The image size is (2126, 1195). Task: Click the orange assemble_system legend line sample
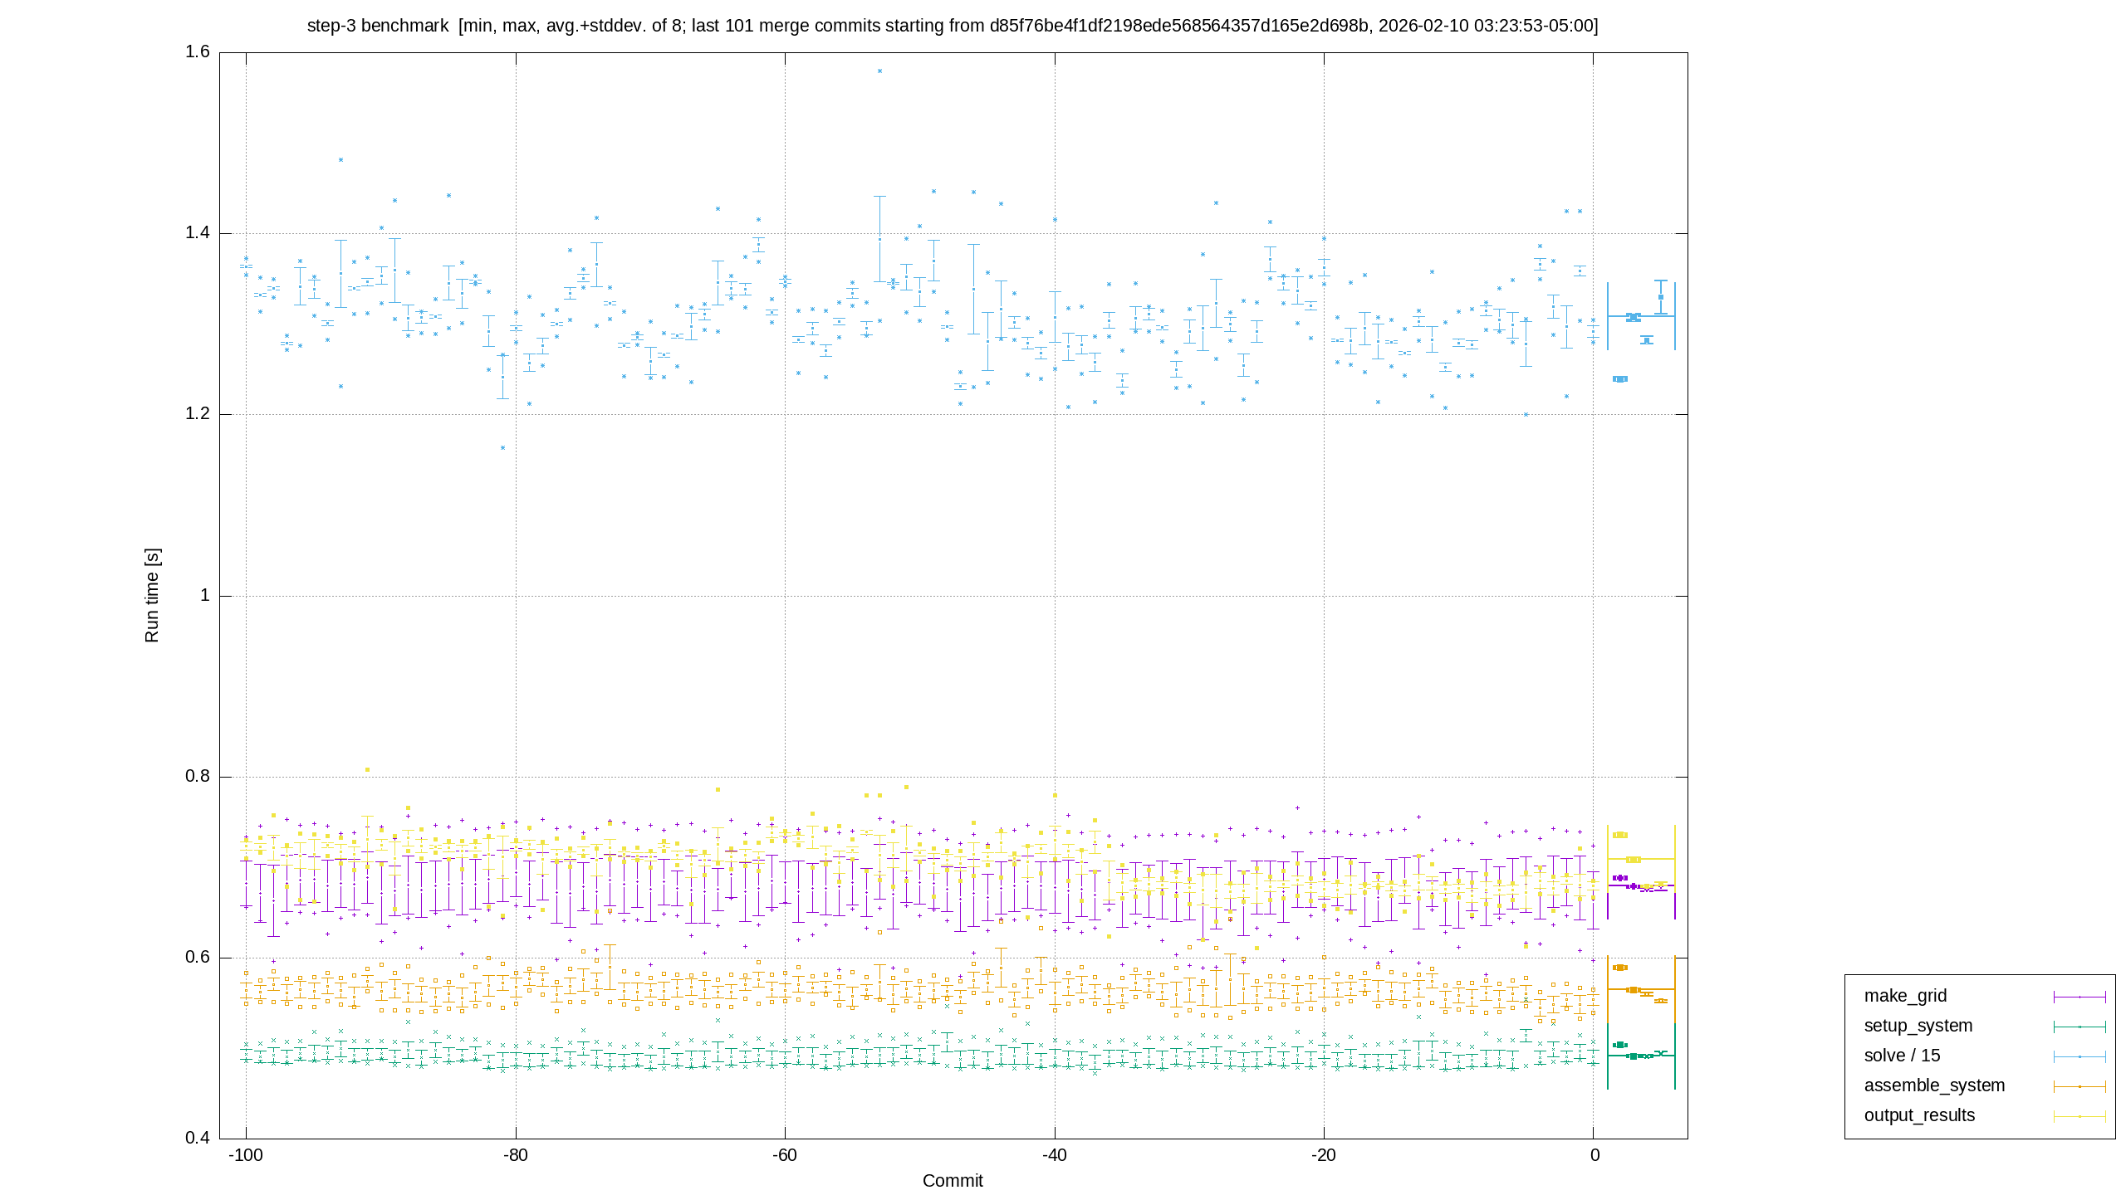(x=2079, y=1086)
